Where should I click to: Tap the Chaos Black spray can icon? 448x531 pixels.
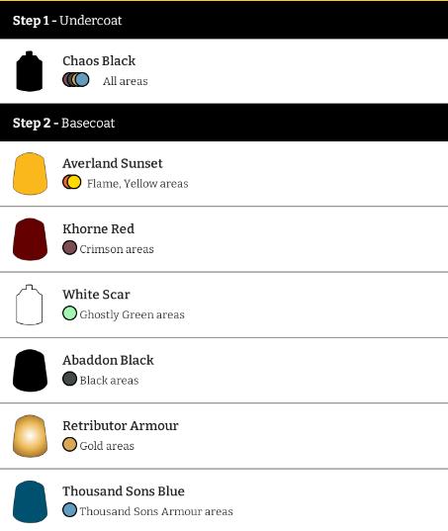[x=30, y=71]
